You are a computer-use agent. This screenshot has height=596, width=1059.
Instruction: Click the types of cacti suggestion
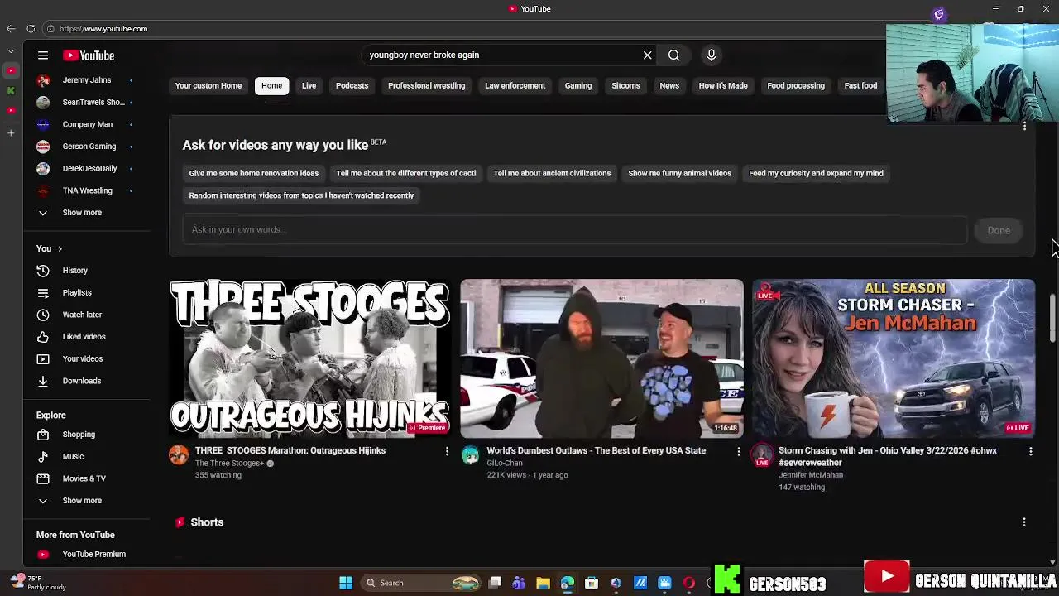[405, 173]
